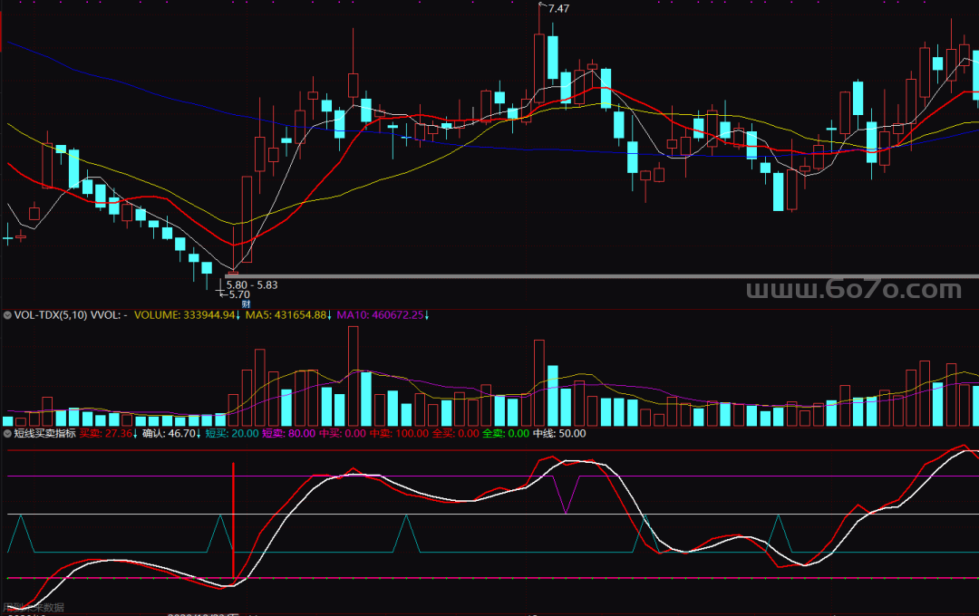Click the red vertical buy signal line
Viewport: 979px width, 616px height.
click(x=234, y=516)
